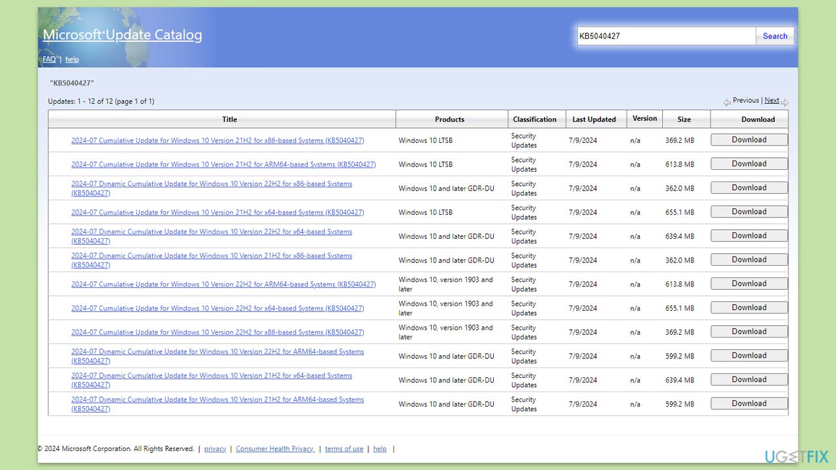The image size is (836, 470).
Task: Open 22H2 x86-based Cumulative Update link
Action: 217,332
